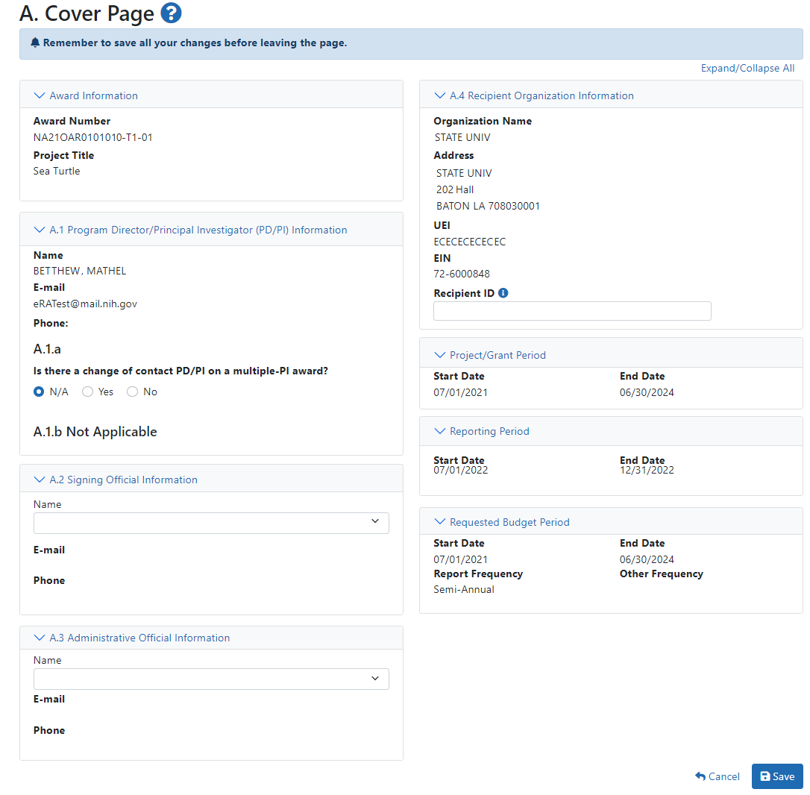Click into the Recipient ID text field

point(572,311)
